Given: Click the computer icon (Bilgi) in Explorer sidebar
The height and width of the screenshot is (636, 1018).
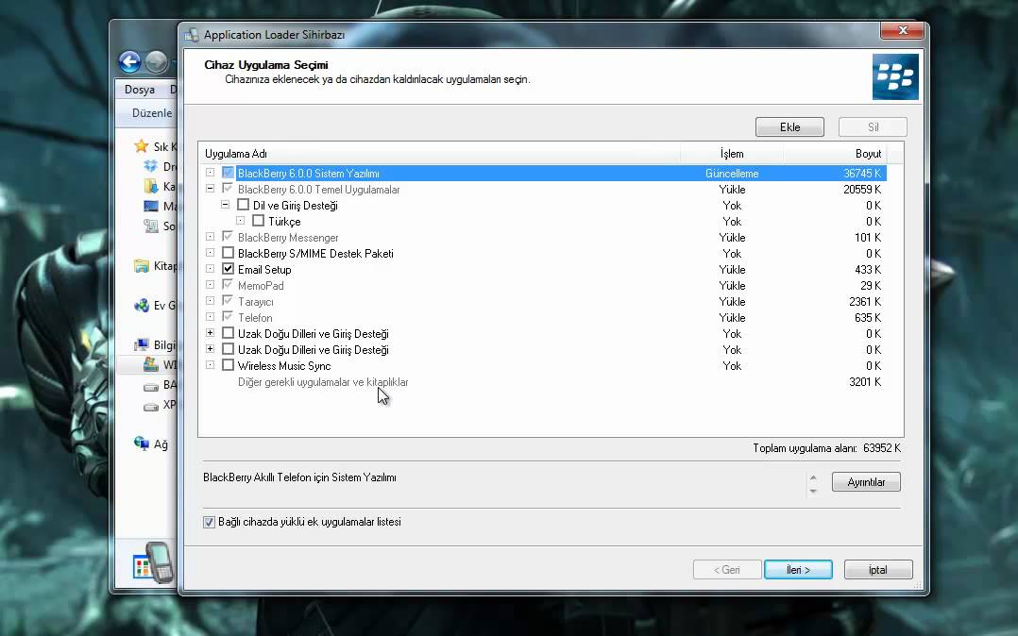Looking at the screenshot, I should (x=141, y=344).
